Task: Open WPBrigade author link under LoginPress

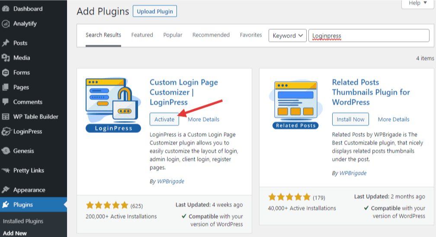Action: [x=171, y=181]
